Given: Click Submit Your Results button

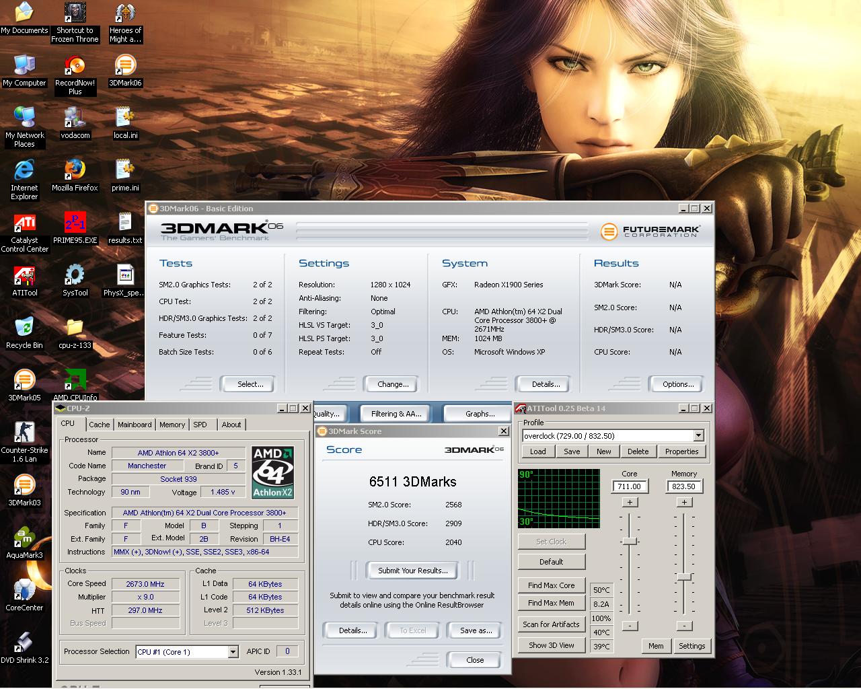Looking at the screenshot, I should [x=412, y=571].
